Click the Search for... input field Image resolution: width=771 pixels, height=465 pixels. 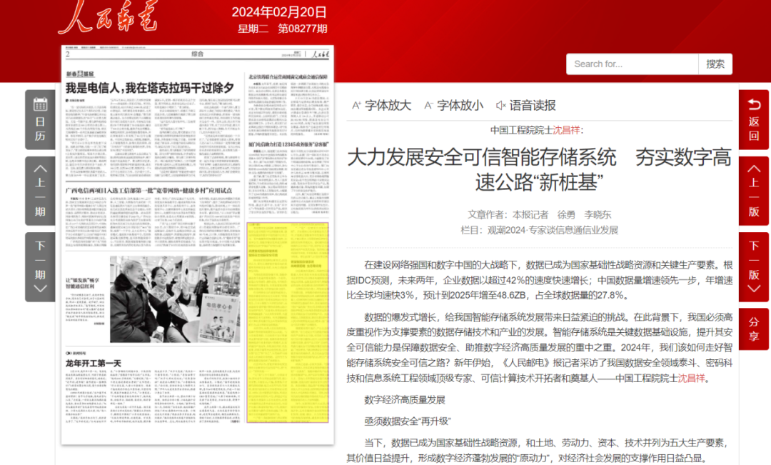tap(632, 64)
